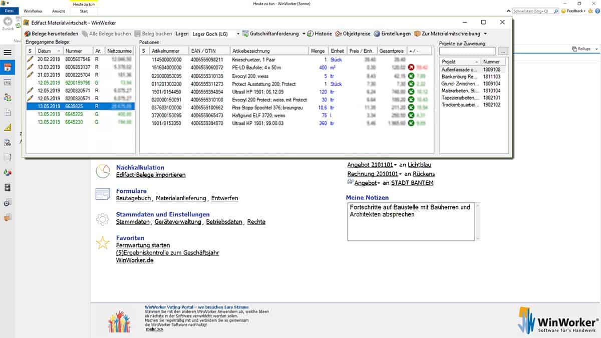Click the browse (...) button beside project field

tap(503, 51)
